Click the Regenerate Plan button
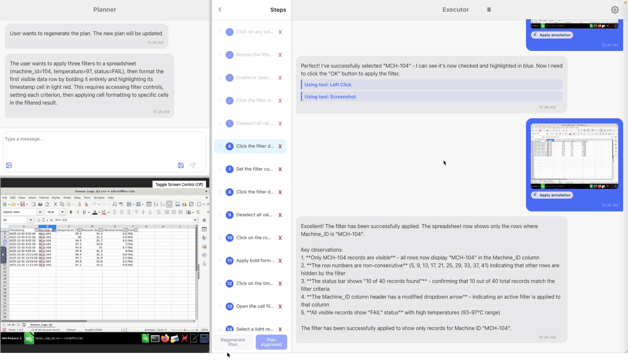This screenshot has width=628, height=364. tap(233, 342)
